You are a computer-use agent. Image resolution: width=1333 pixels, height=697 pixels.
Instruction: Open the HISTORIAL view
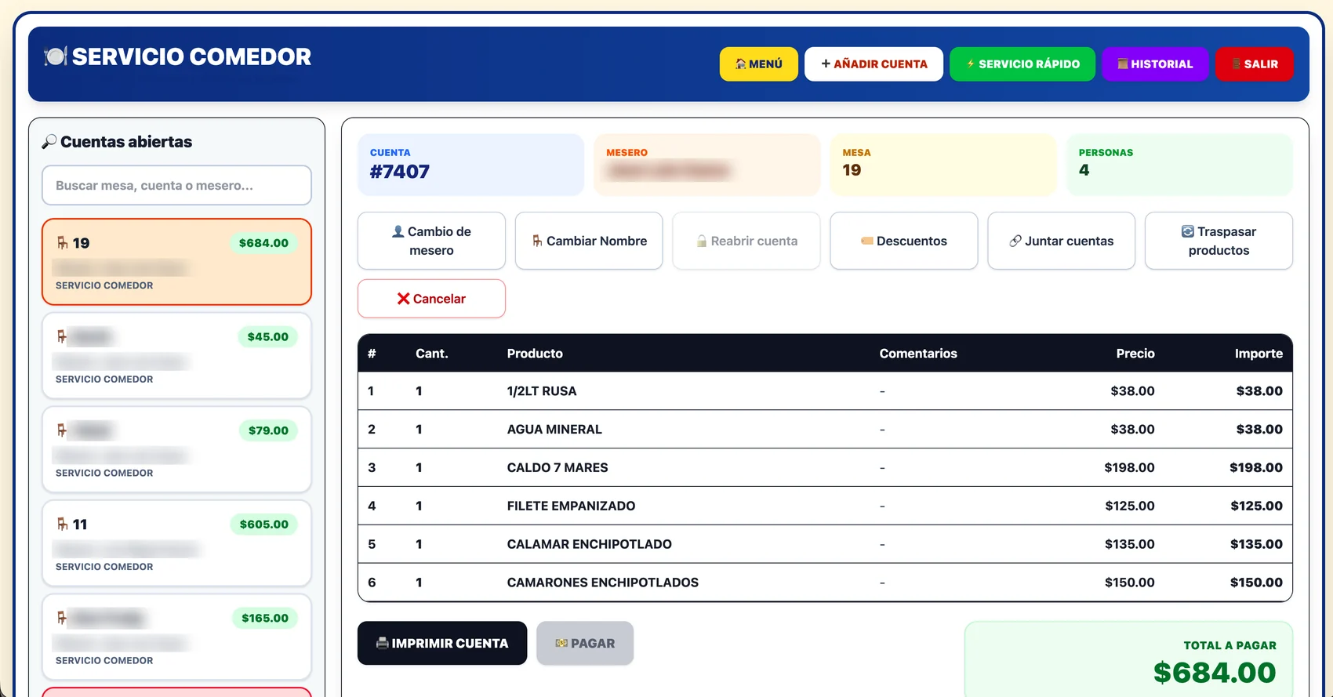tap(1155, 64)
